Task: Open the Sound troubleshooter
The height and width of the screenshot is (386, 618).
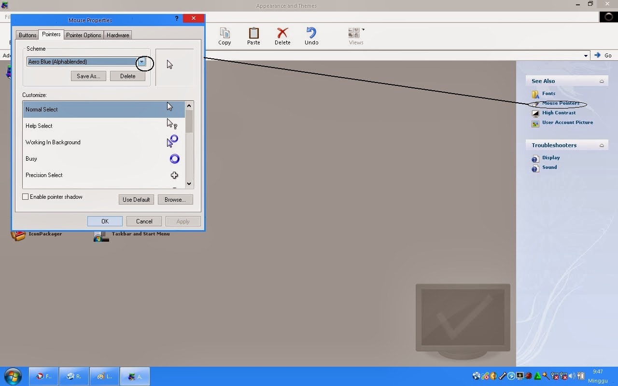Action: coord(549,167)
